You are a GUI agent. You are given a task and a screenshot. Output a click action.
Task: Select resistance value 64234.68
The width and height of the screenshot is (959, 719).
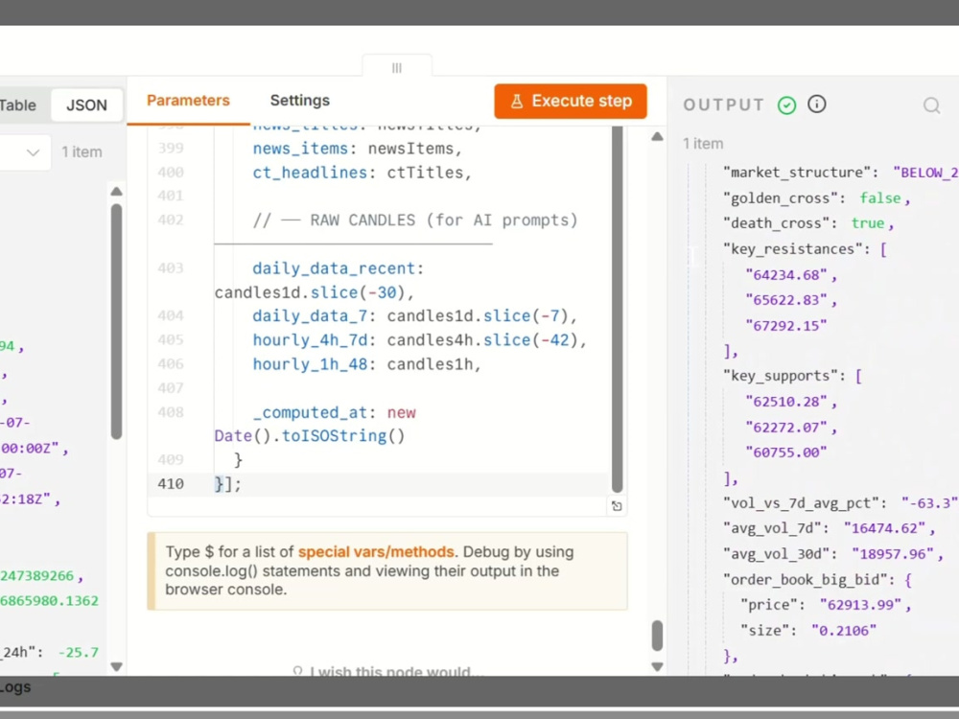(x=786, y=275)
